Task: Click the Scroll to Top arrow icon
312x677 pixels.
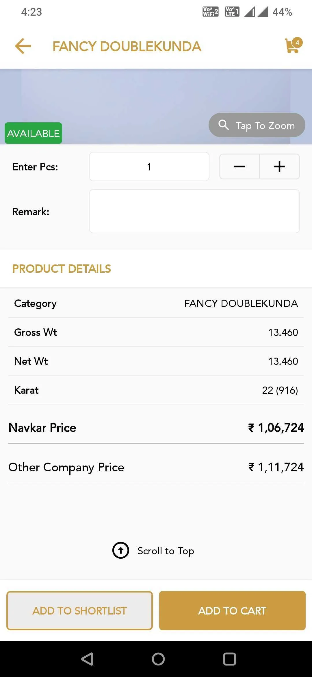Action: [121, 550]
